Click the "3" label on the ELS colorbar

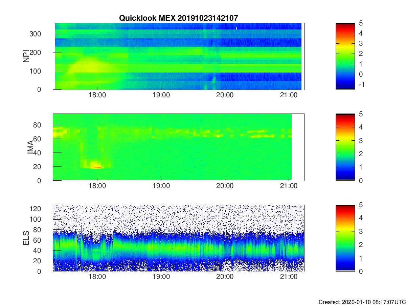point(361,231)
